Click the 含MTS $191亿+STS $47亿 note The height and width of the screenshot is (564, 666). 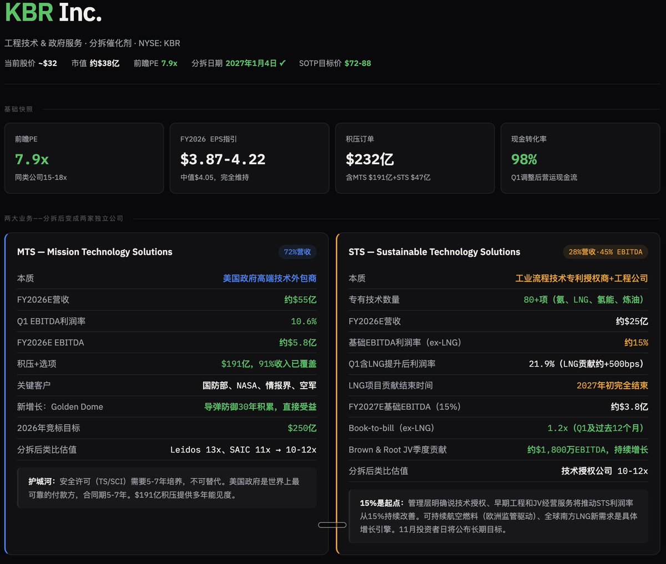pos(388,177)
